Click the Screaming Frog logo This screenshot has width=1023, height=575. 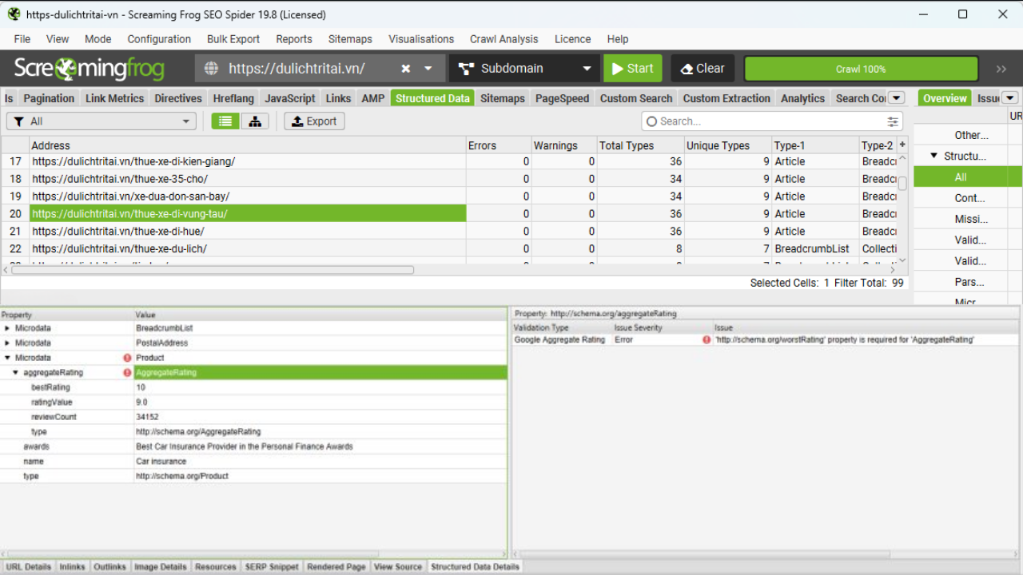coord(88,68)
